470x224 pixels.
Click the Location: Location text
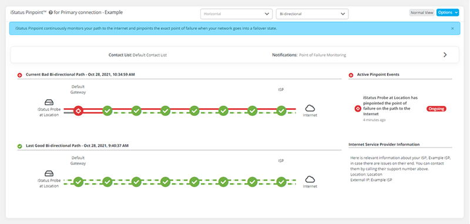[x=366, y=174]
